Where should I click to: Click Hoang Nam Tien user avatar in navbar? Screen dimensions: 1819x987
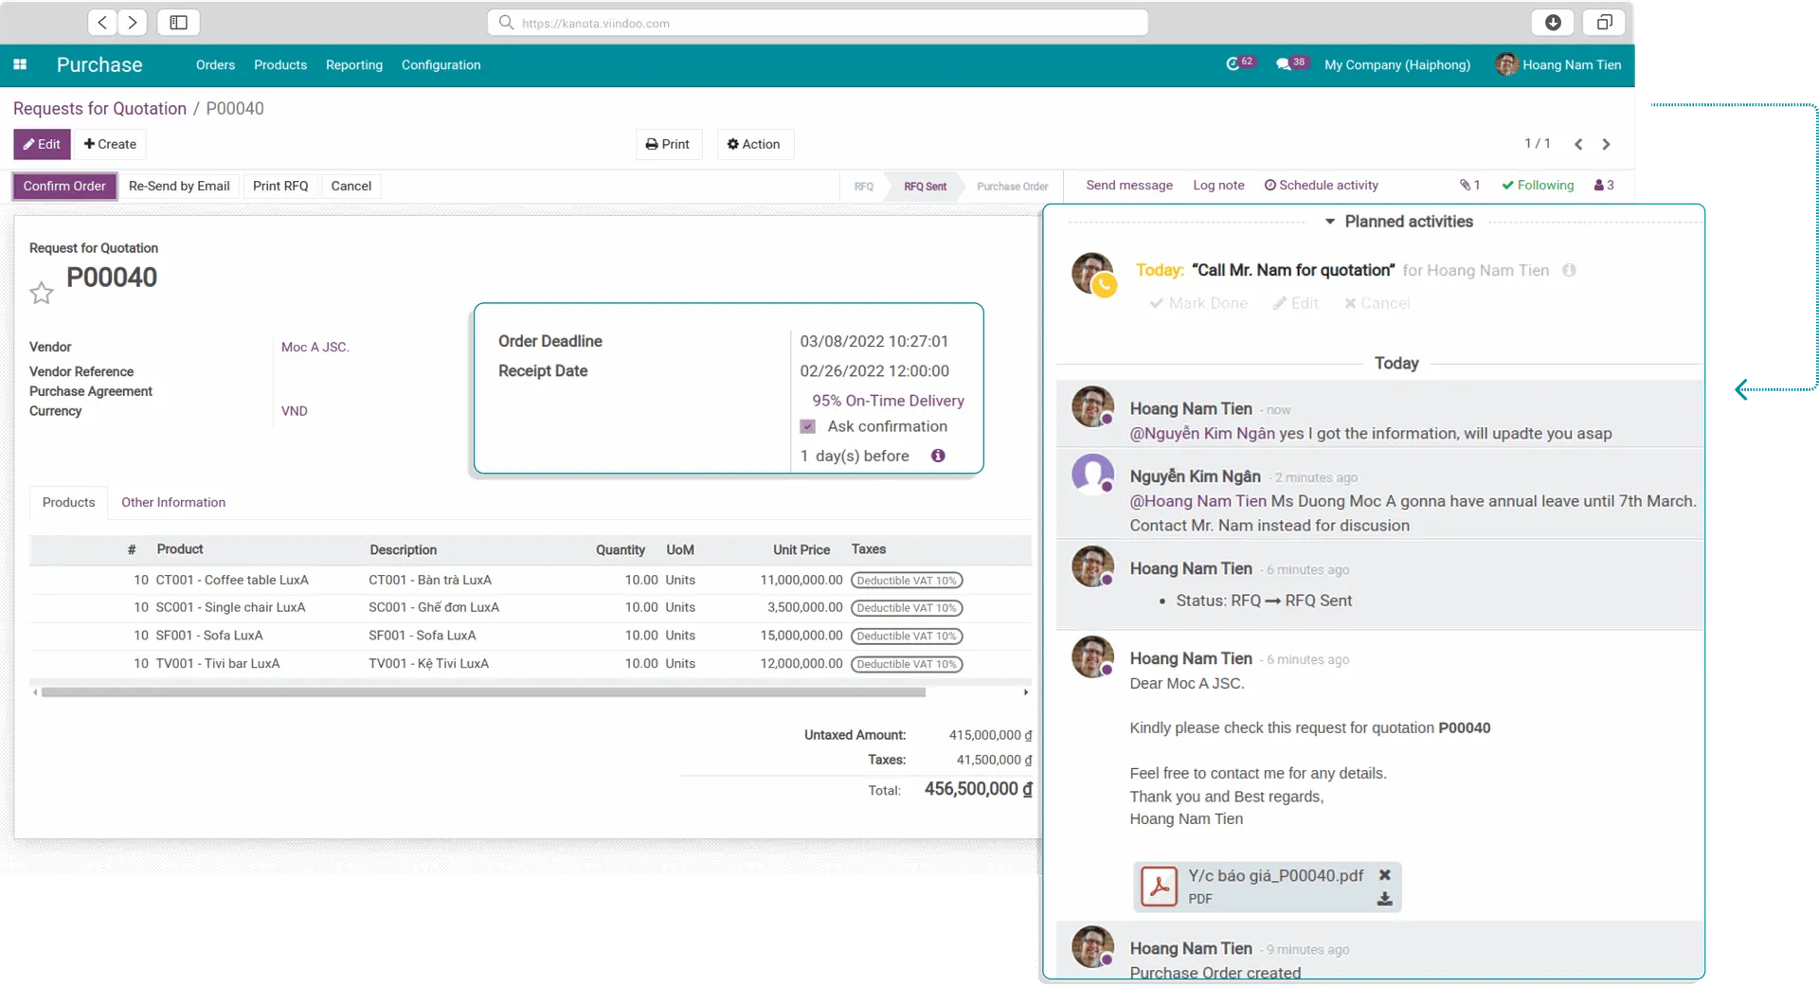[x=1506, y=64]
